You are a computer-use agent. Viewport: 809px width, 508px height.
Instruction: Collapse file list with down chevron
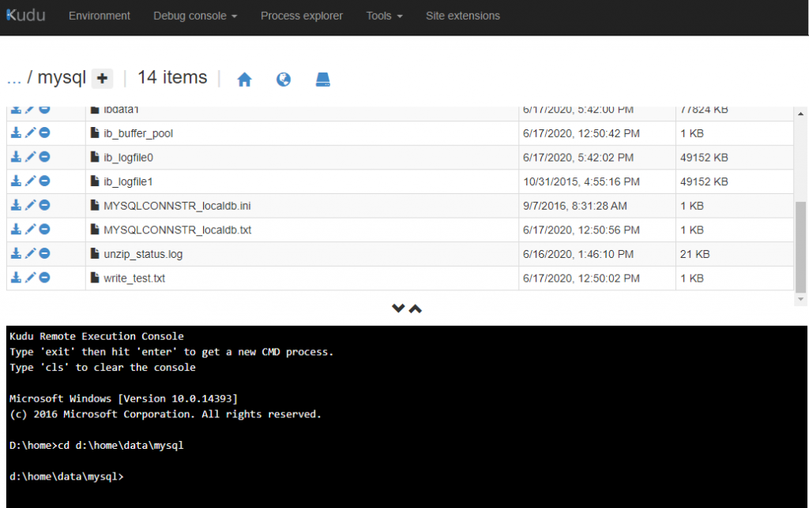398,308
